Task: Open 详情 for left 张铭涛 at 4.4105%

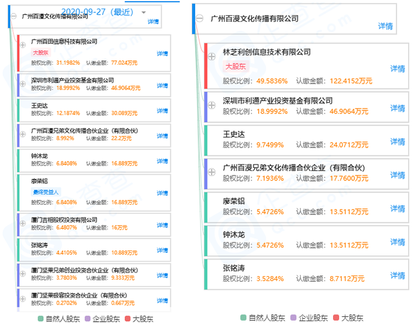Action: (x=162, y=250)
